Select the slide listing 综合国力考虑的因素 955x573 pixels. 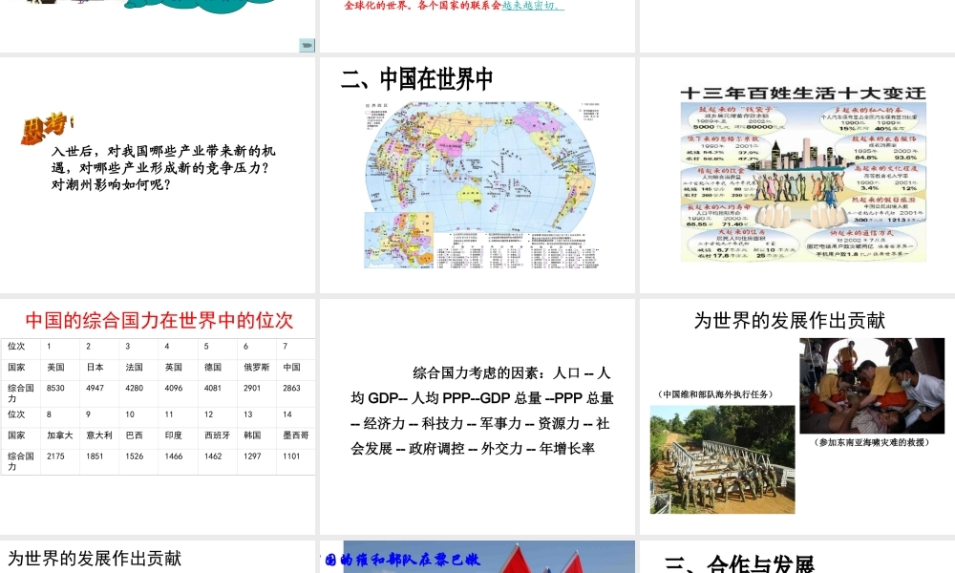[477, 416]
